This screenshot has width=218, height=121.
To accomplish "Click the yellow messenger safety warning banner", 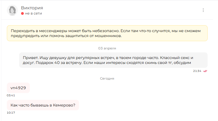I will tap(107, 33).
